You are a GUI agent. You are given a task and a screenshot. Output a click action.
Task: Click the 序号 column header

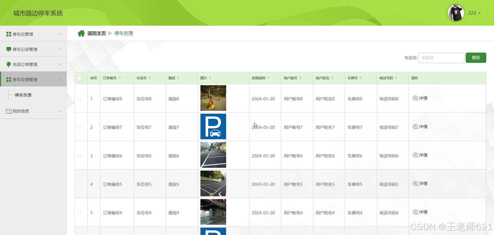[94, 78]
